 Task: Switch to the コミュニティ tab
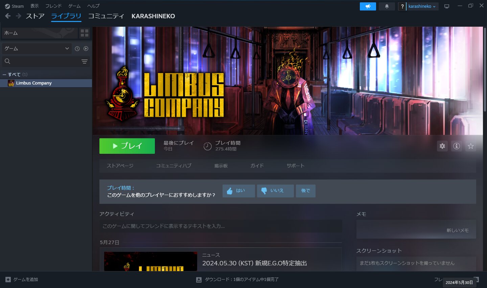point(106,16)
